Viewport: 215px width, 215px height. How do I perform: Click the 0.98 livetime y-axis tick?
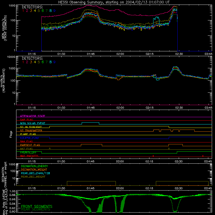[12, 195]
